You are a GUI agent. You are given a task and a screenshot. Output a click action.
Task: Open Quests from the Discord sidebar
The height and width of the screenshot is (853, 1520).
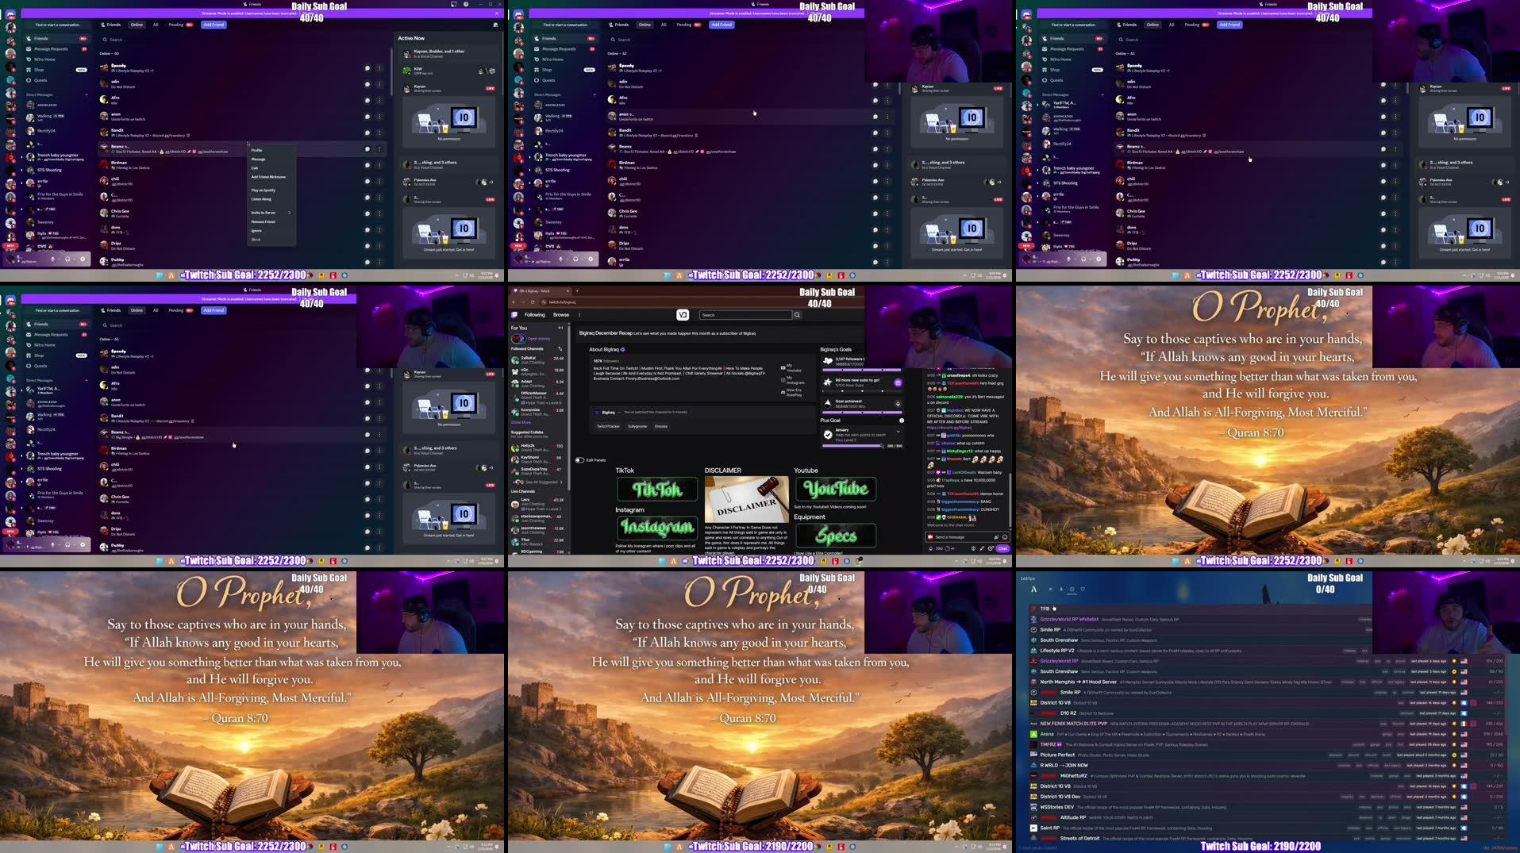[x=41, y=80]
